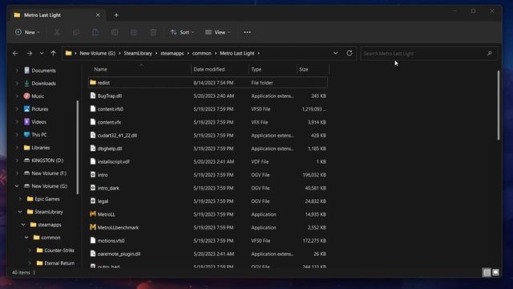513x289 pixels.
Task: Expand the KINGSTON (D:) tree node
Action: coord(17,161)
